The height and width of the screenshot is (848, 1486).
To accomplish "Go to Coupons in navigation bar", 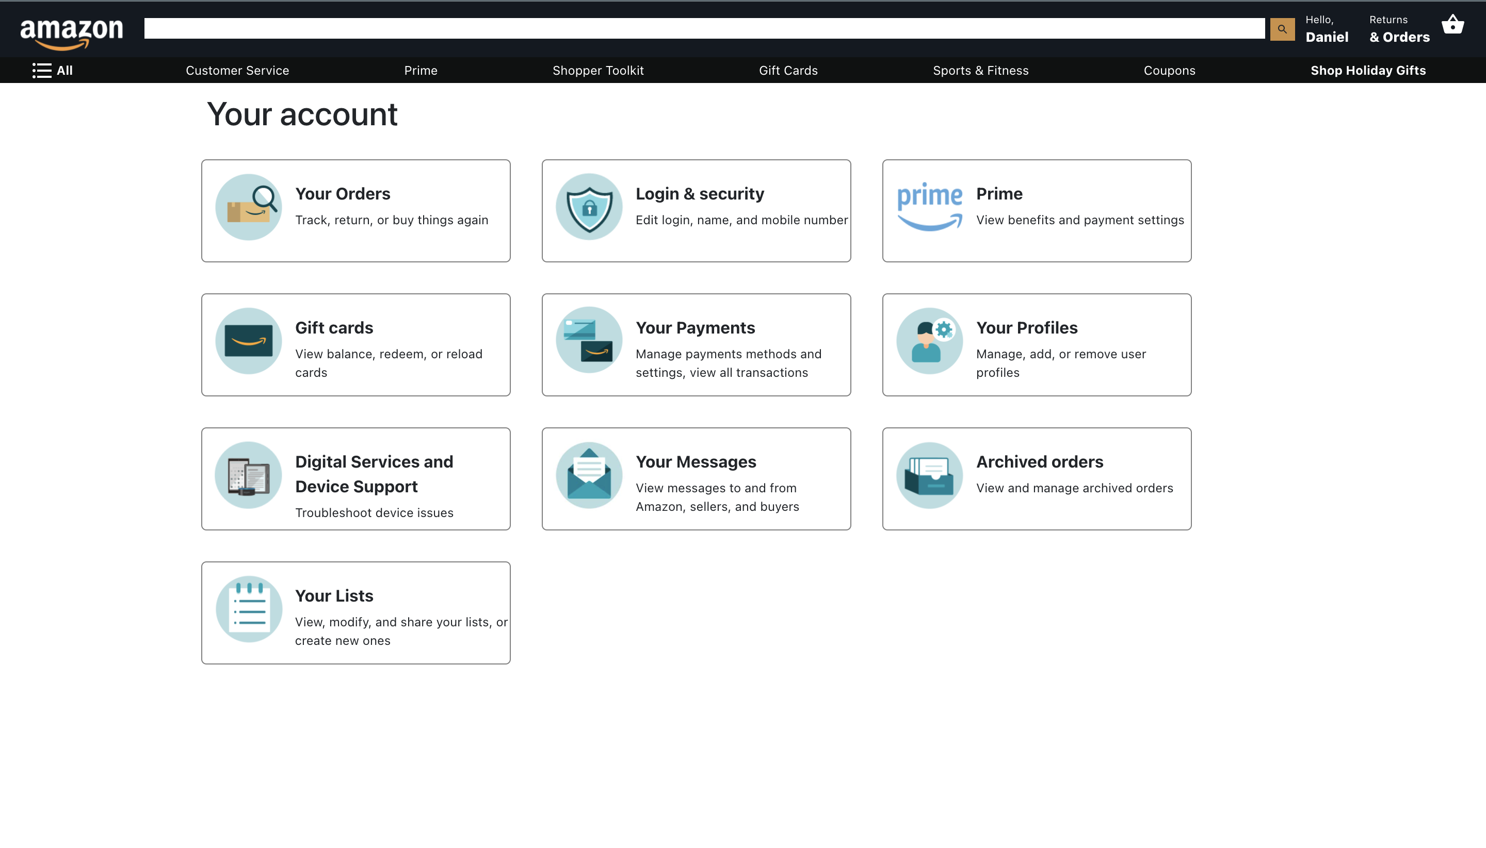I will [x=1169, y=71].
